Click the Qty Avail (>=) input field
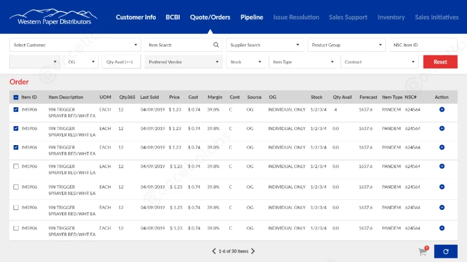Screen dimensions: 467x262 click(122, 62)
